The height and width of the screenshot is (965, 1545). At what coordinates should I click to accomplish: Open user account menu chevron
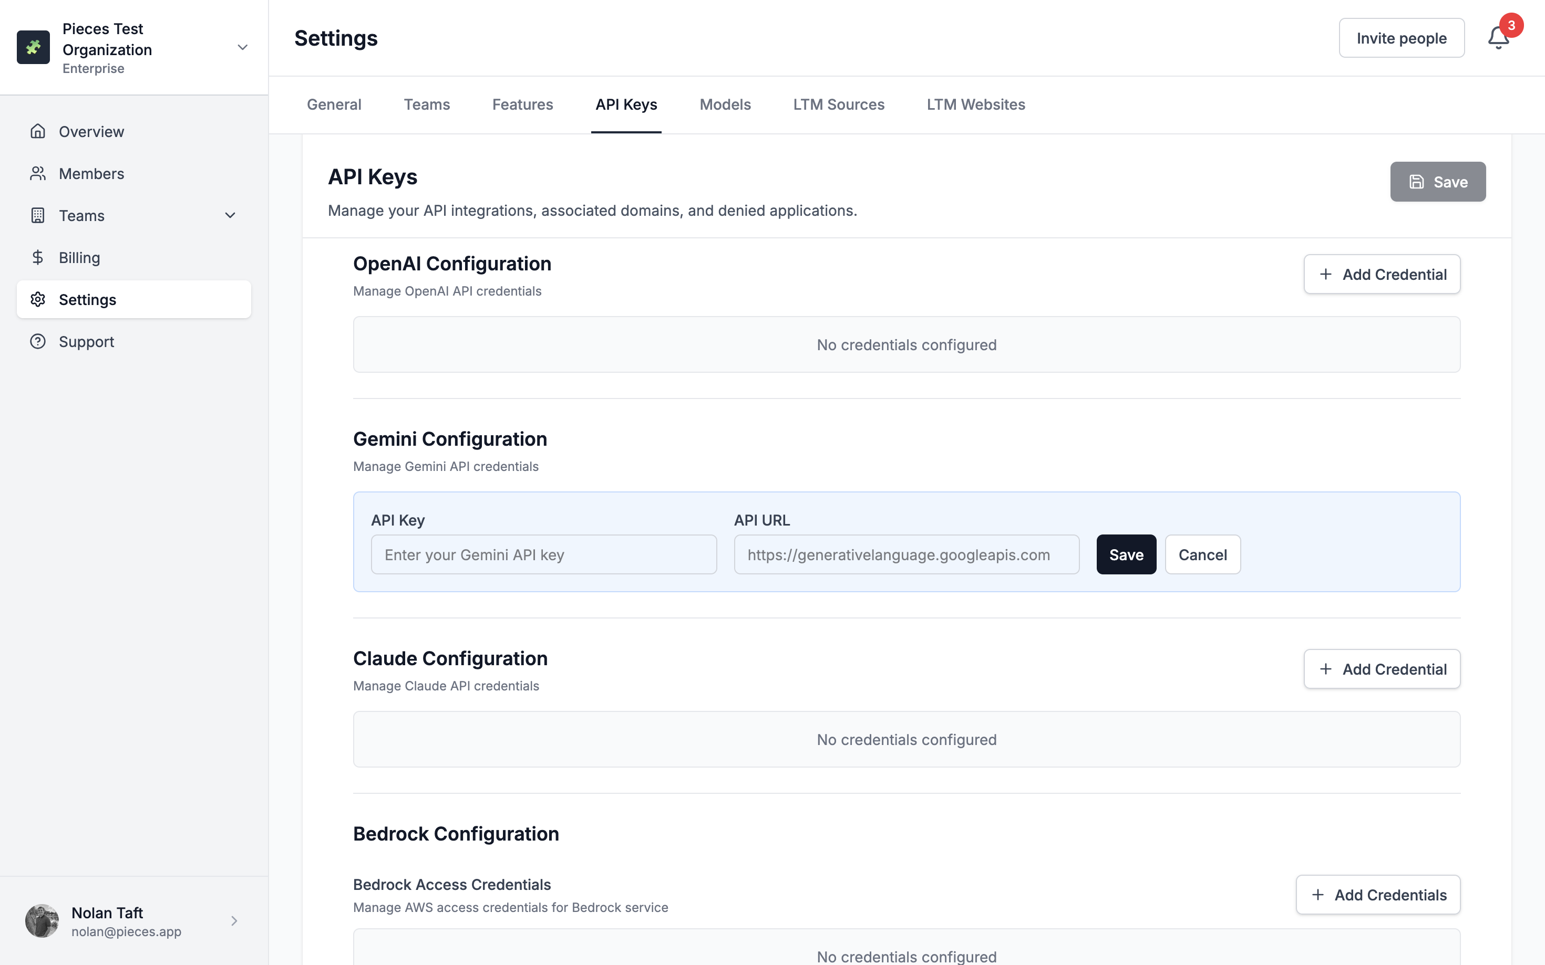[234, 920]
